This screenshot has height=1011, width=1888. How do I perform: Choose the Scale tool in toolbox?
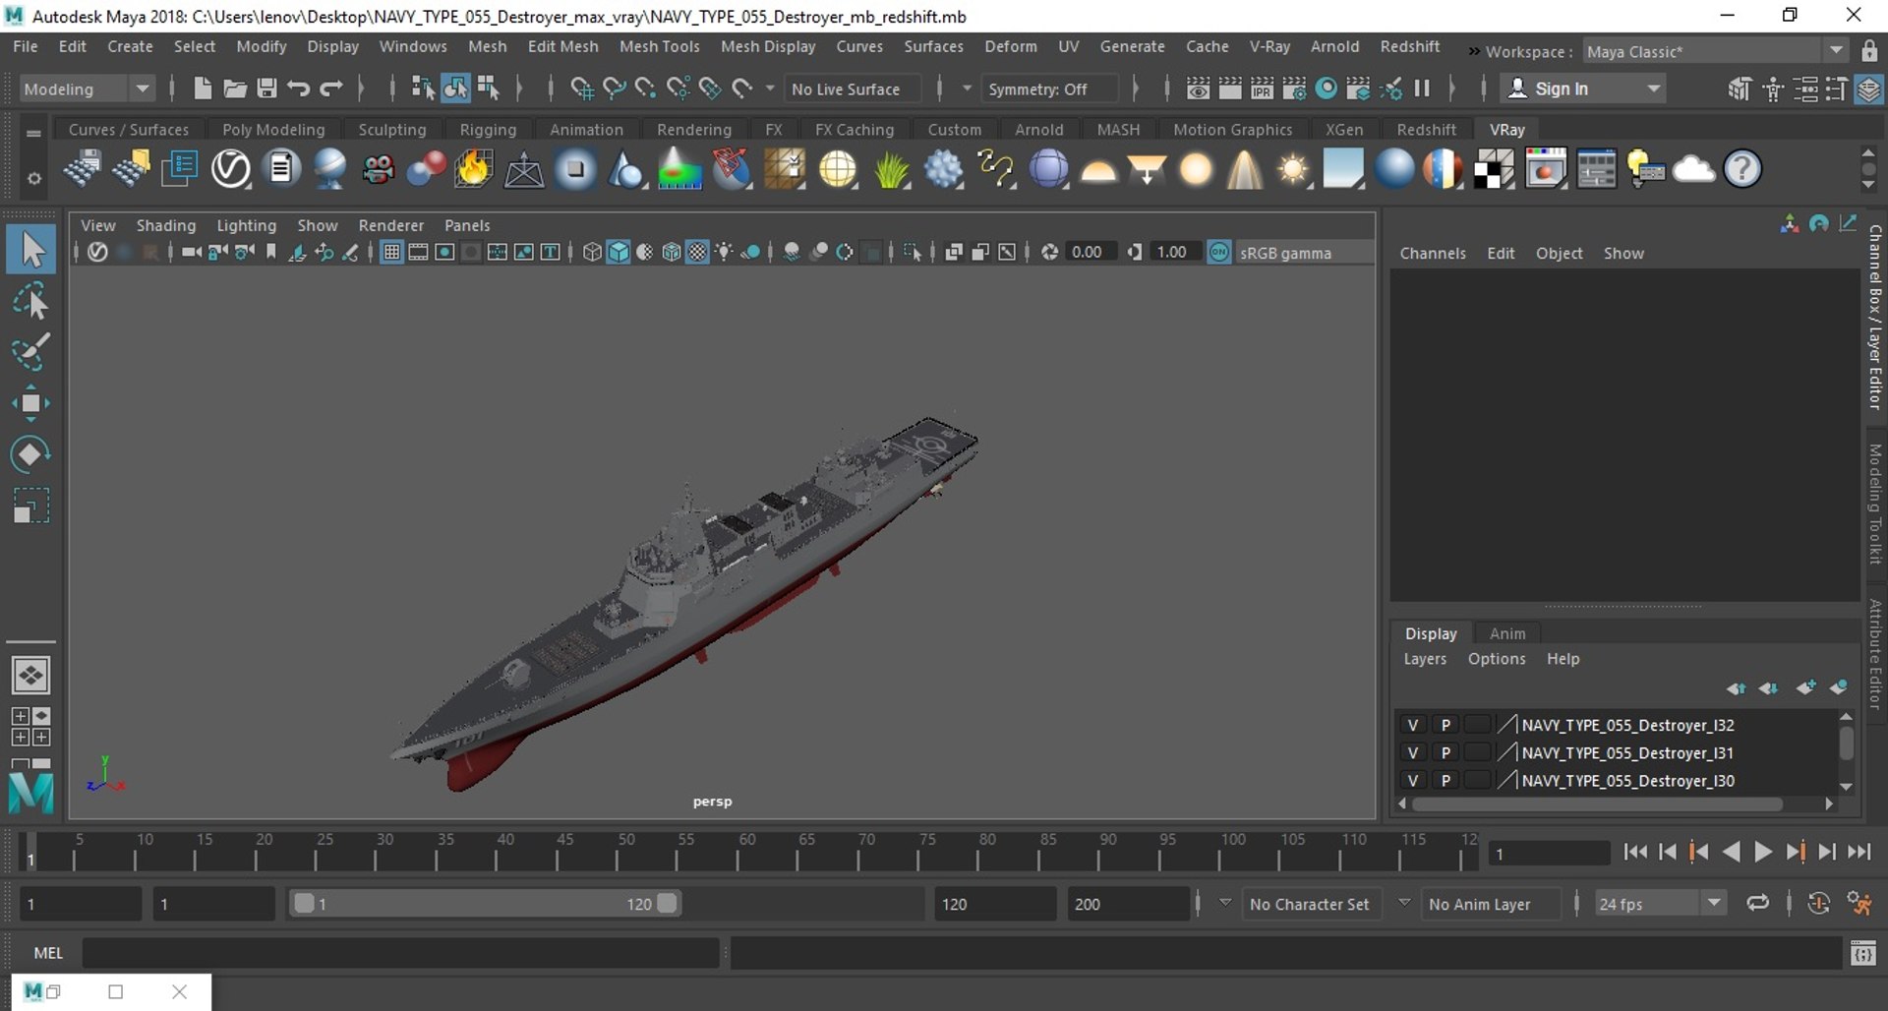[31, 505]
